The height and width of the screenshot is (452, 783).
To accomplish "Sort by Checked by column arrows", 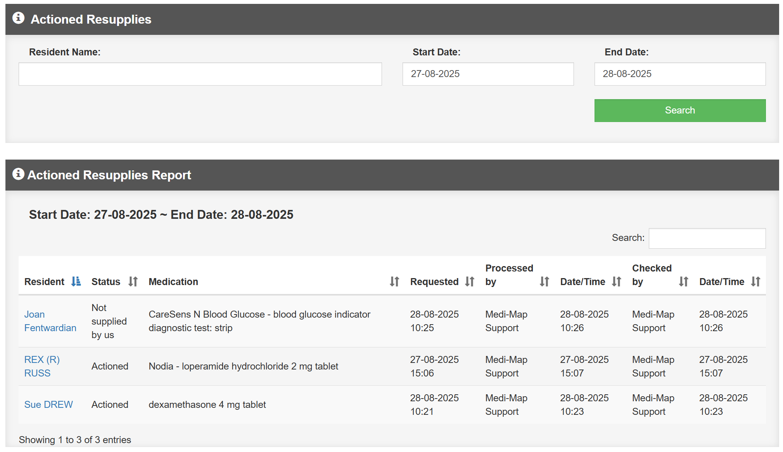I will [x=683, y=282].
